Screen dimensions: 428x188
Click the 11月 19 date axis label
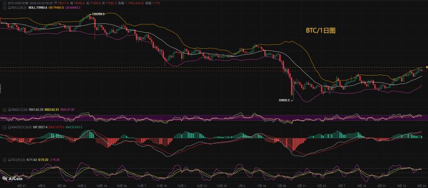pos(161,186)
